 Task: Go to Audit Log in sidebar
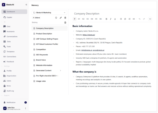pos(11,91)
